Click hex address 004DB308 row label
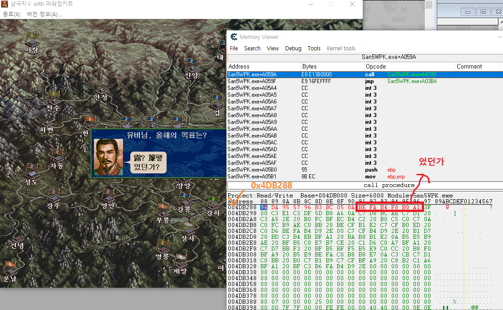This screenshot has height=310, width=503. (x=242, y=255)
